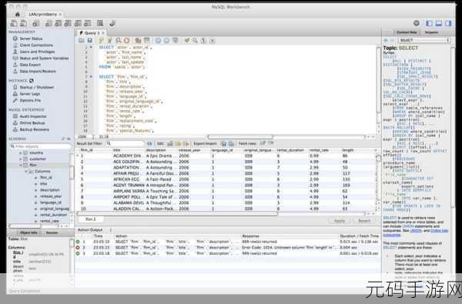Click the Apply button
462x304 pixels.
tap(340, 221)
